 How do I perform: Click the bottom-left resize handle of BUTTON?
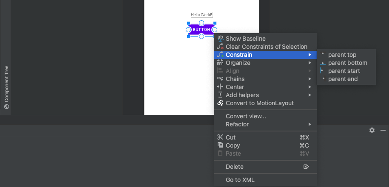coord(188,36)
